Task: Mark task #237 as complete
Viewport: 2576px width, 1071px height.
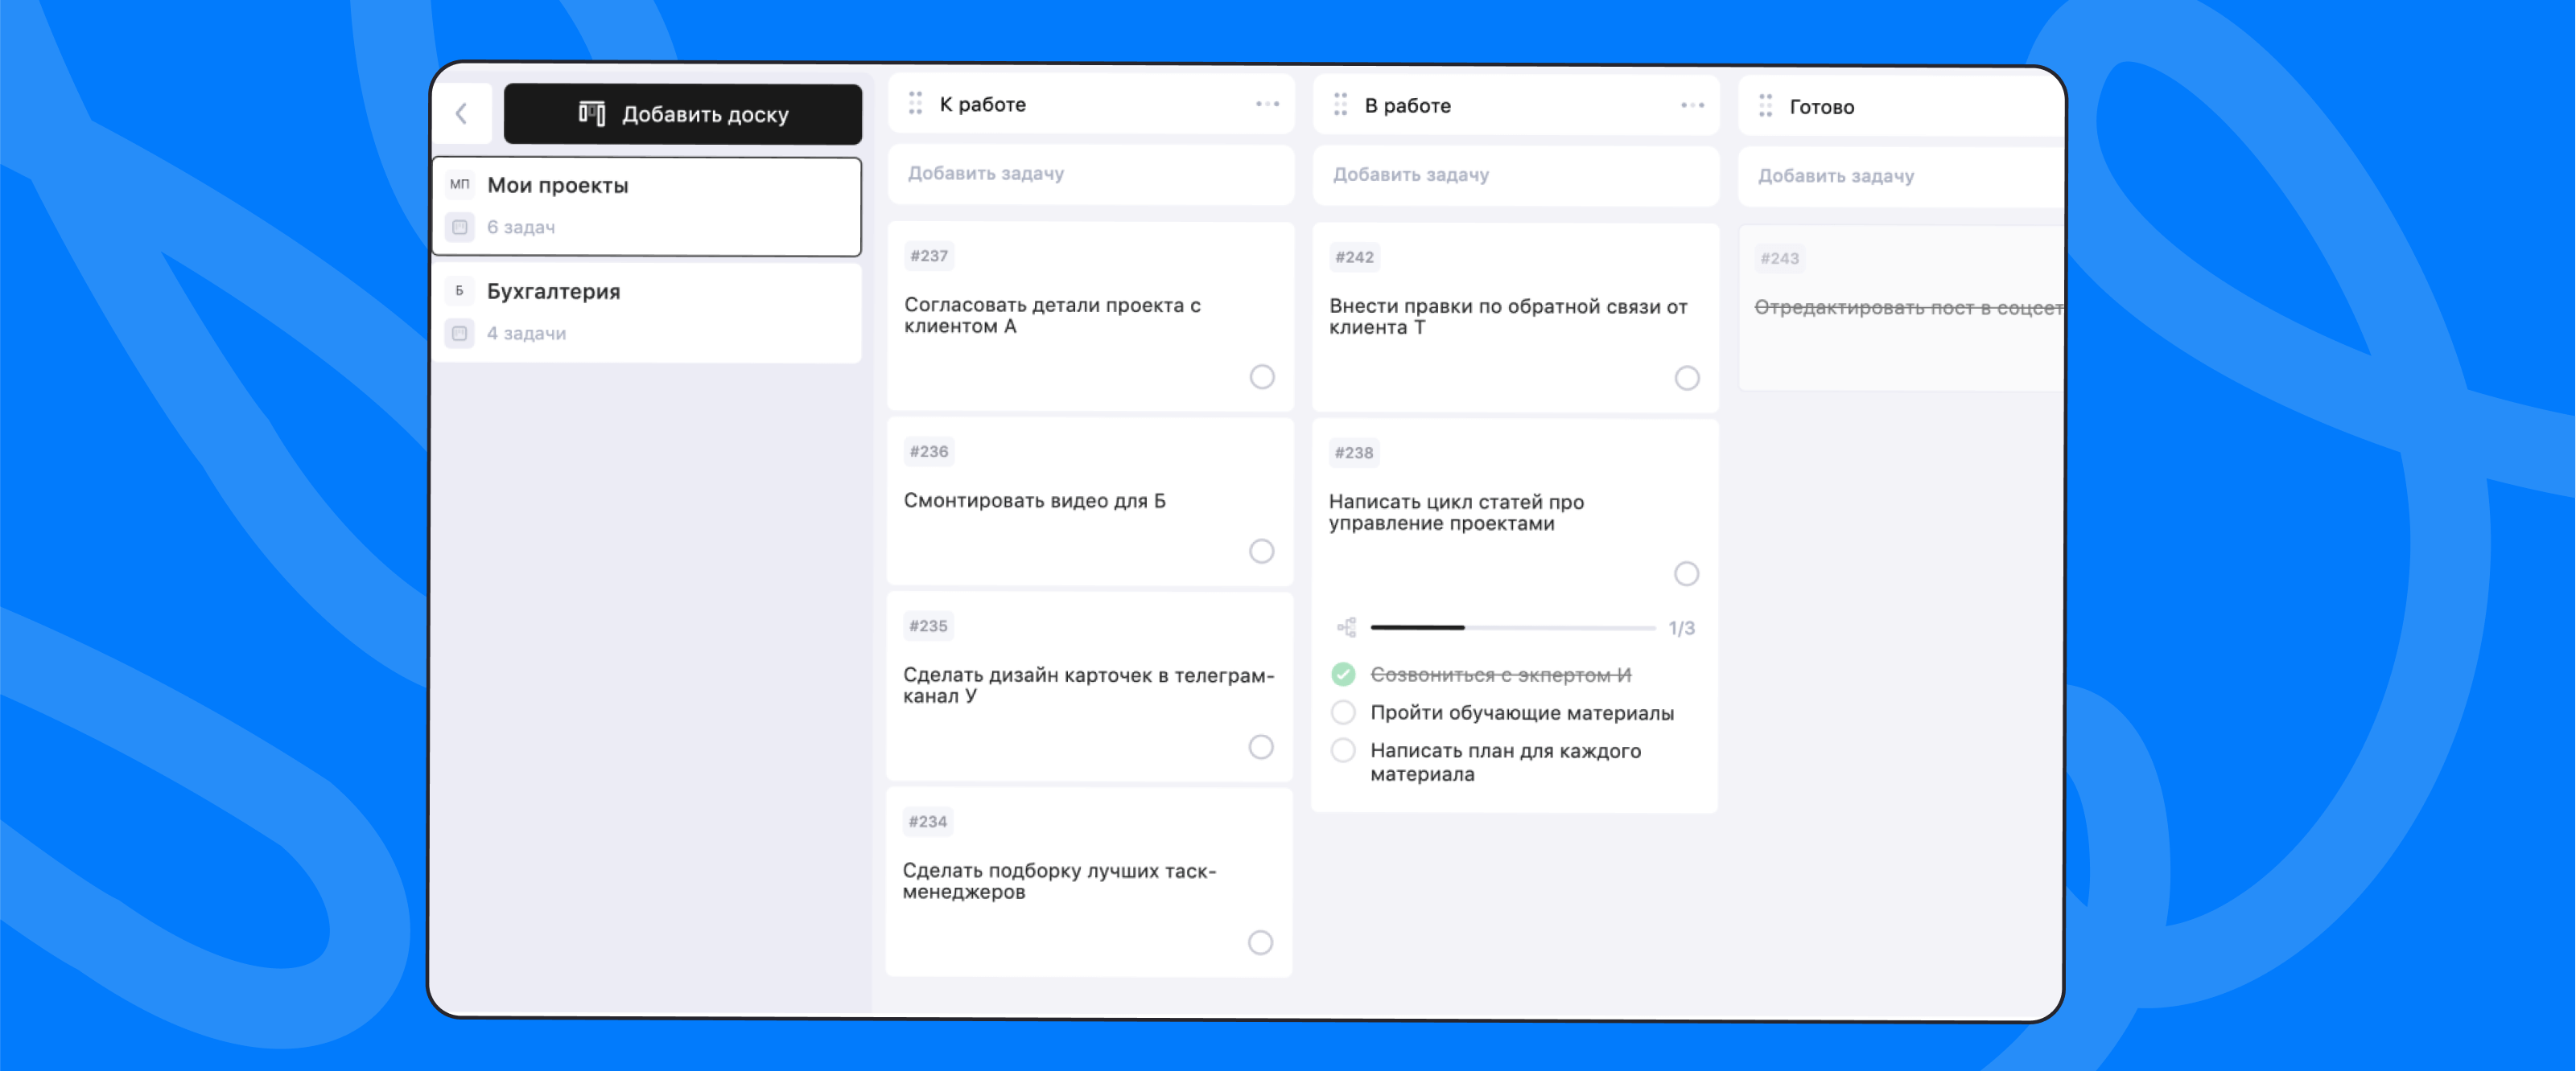Action: (x=1262, y=376)
